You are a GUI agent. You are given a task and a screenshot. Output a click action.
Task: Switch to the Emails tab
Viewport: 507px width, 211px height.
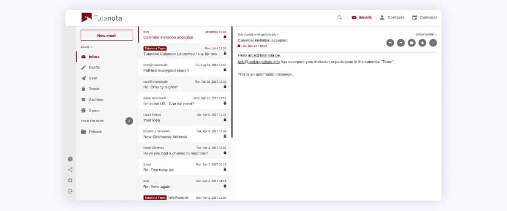[362, 17]
